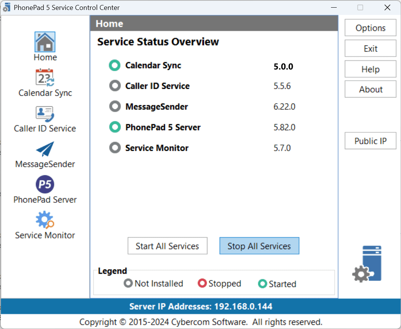Click the Caller ID Service status indicator
The width and height of the screenshot is (401, 329).
pyautogui.click(x=115, y=86)
